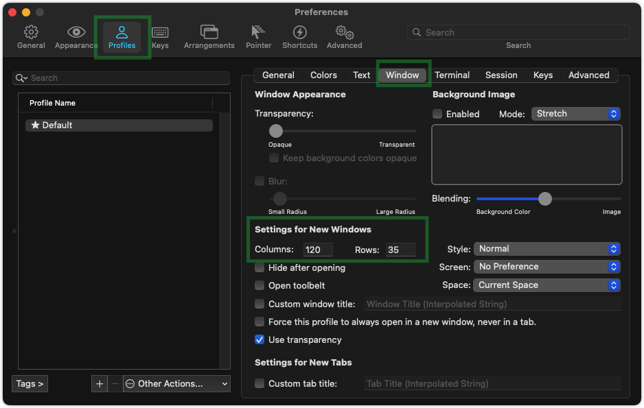Screen dimensions: 644x408
Task: Check Hide after opening
Action: [x=260, y=267]
